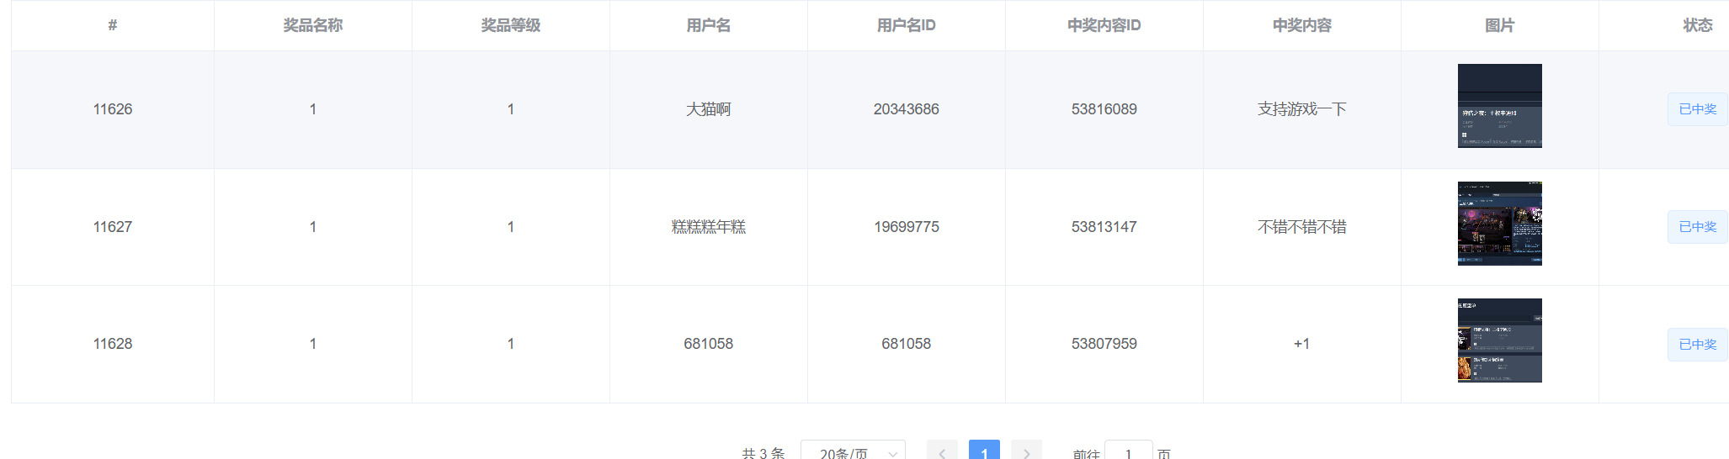The width and height of the screenshot is (1729, 459).
Task: Go to the next page arrow
Action: 1026,452
